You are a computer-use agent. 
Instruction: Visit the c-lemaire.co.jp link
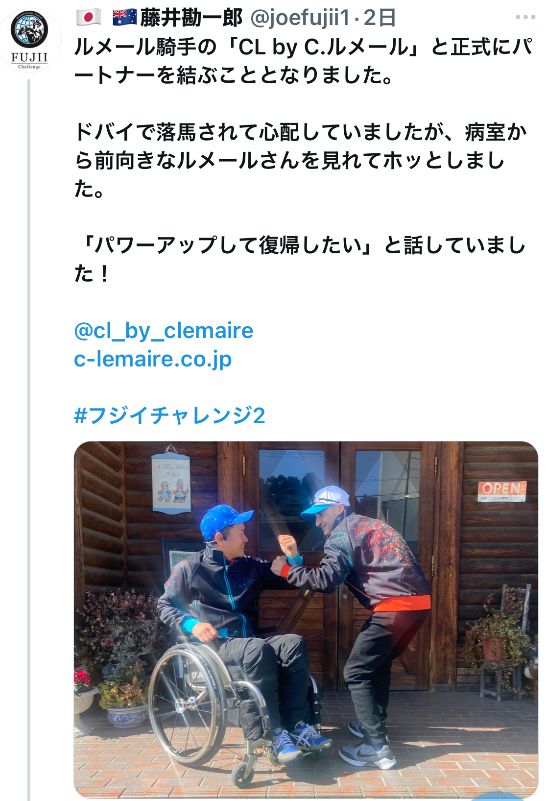coord(153,359)
